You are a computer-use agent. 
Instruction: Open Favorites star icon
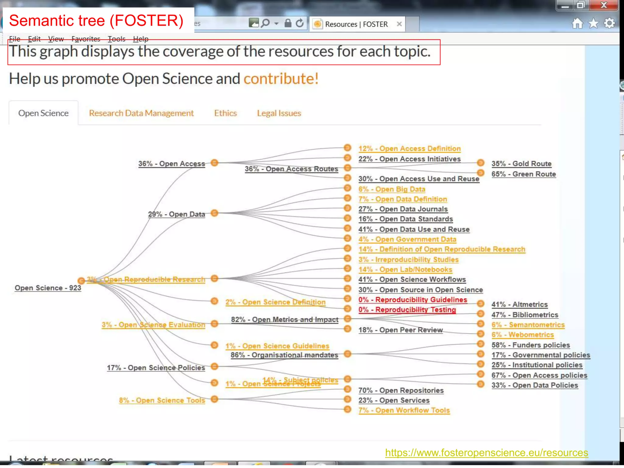593,23
